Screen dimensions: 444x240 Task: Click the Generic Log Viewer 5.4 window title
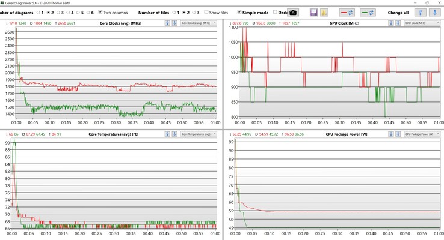38,3
